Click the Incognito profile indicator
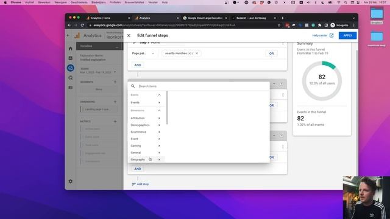The image size is (390, 219). (339, 25)
